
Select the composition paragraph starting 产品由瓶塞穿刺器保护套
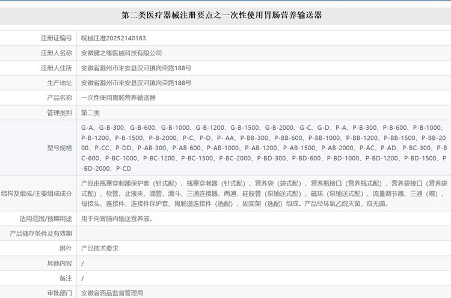tap(264, 193)
